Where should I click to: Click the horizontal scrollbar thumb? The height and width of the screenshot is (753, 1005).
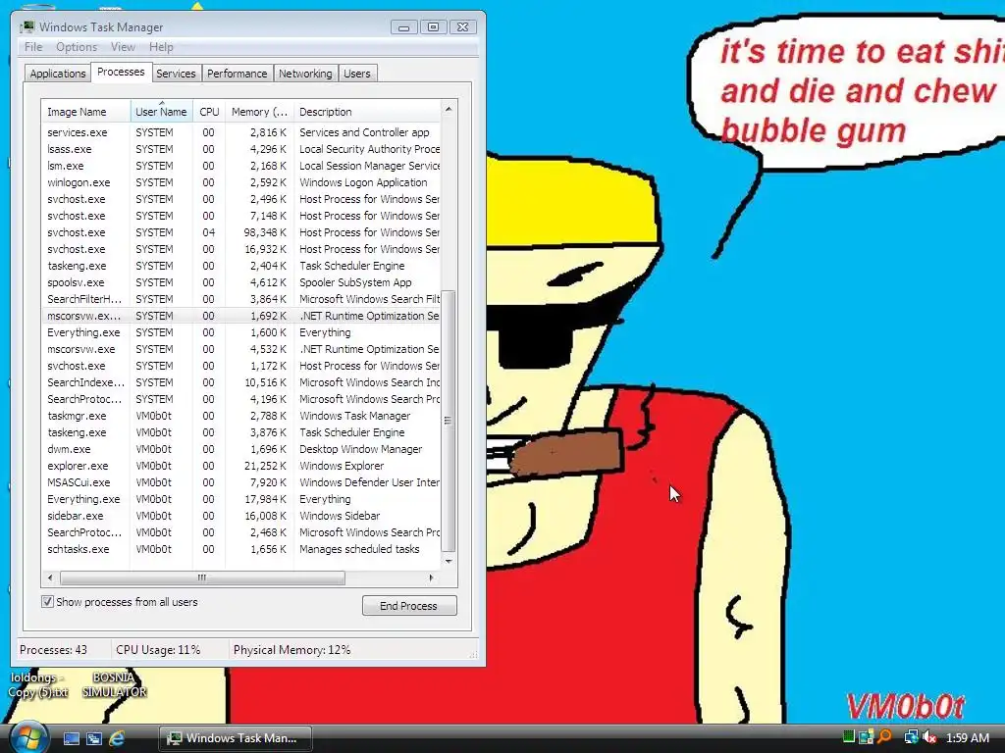202,577
